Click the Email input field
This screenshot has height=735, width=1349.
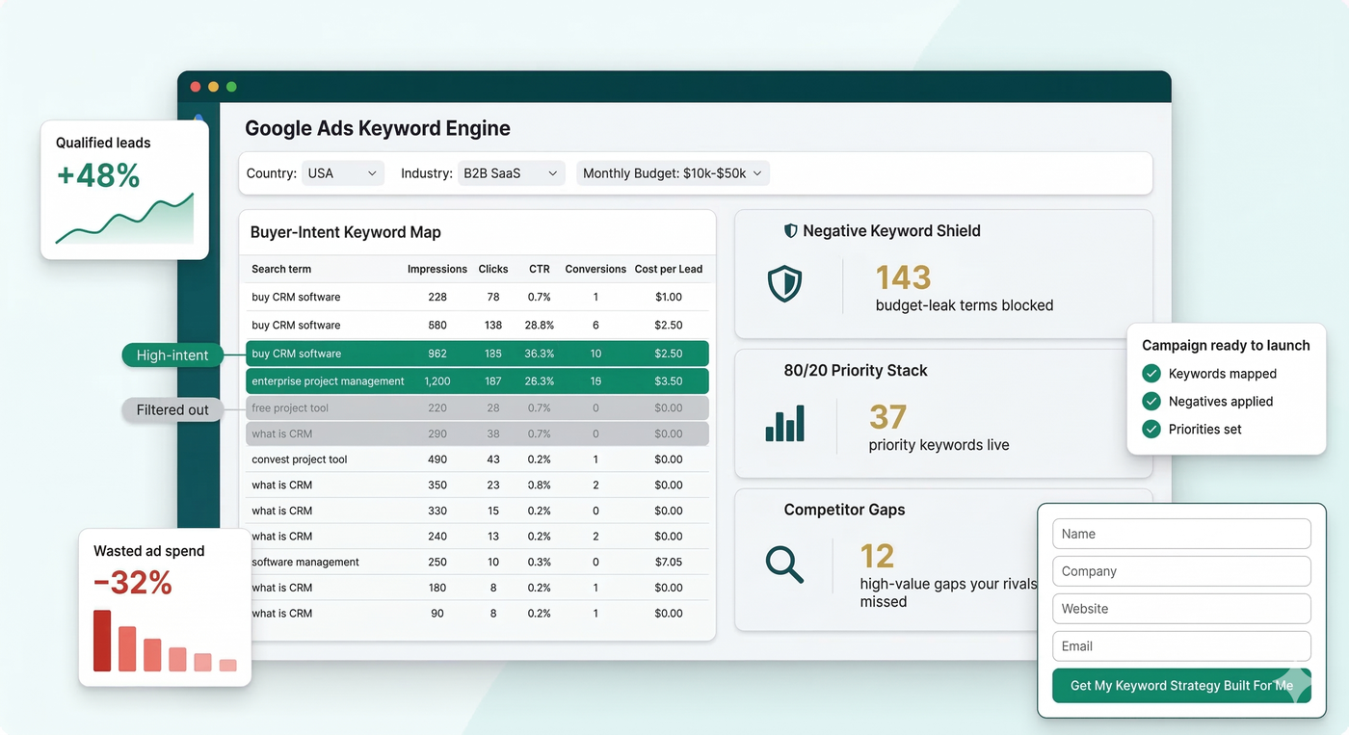(1181, 646)
